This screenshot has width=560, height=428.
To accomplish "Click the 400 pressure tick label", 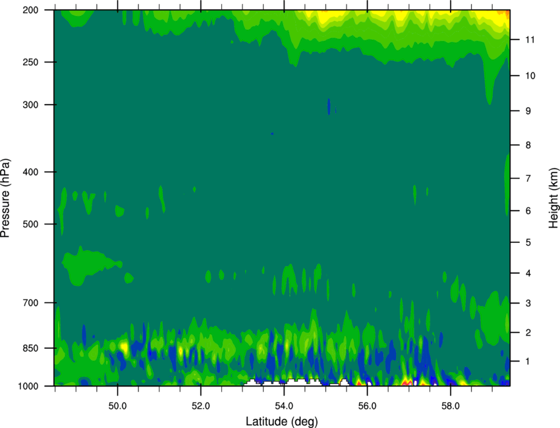I will tap(30, 172).
